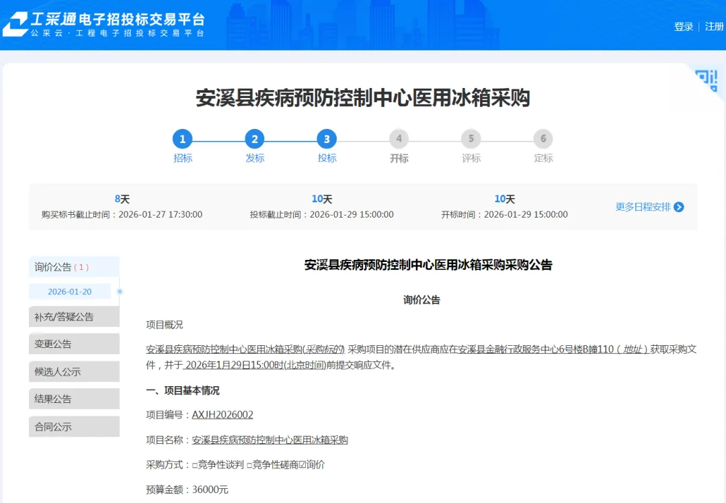Click underlined project name after 项目名称
The image size is (726, 503).
pos(270,440)
